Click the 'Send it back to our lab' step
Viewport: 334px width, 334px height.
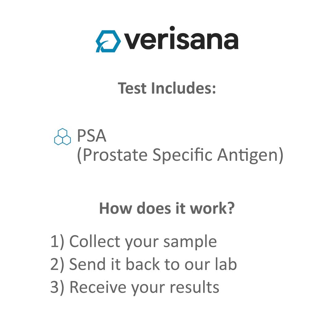[153, 264]
